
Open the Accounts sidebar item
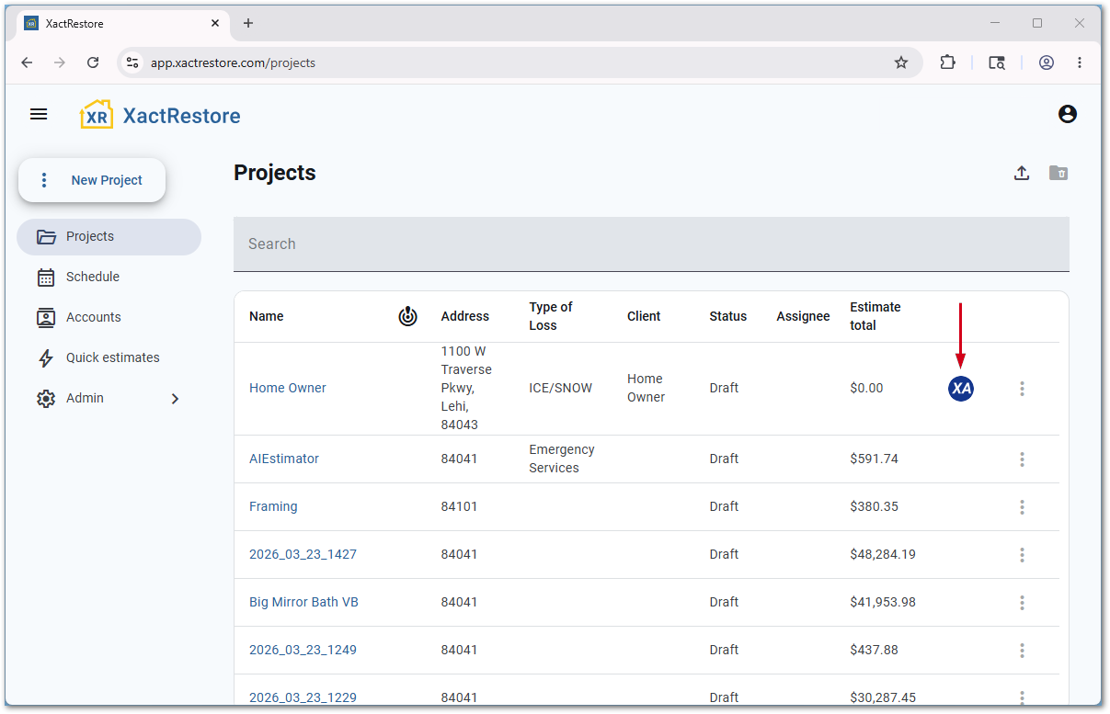(x=109, y=318)
